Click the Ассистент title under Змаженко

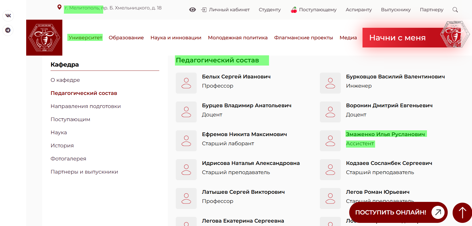tap(360, 143)
